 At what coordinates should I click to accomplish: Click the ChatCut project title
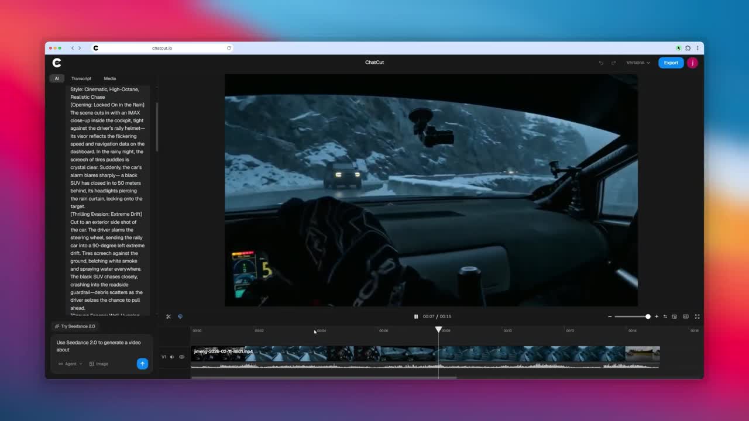(x=374, y=63)
